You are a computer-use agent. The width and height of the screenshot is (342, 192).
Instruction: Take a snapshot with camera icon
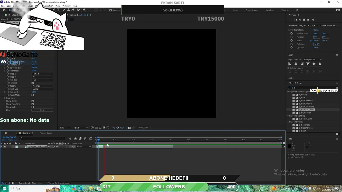(x=129, y=128)
